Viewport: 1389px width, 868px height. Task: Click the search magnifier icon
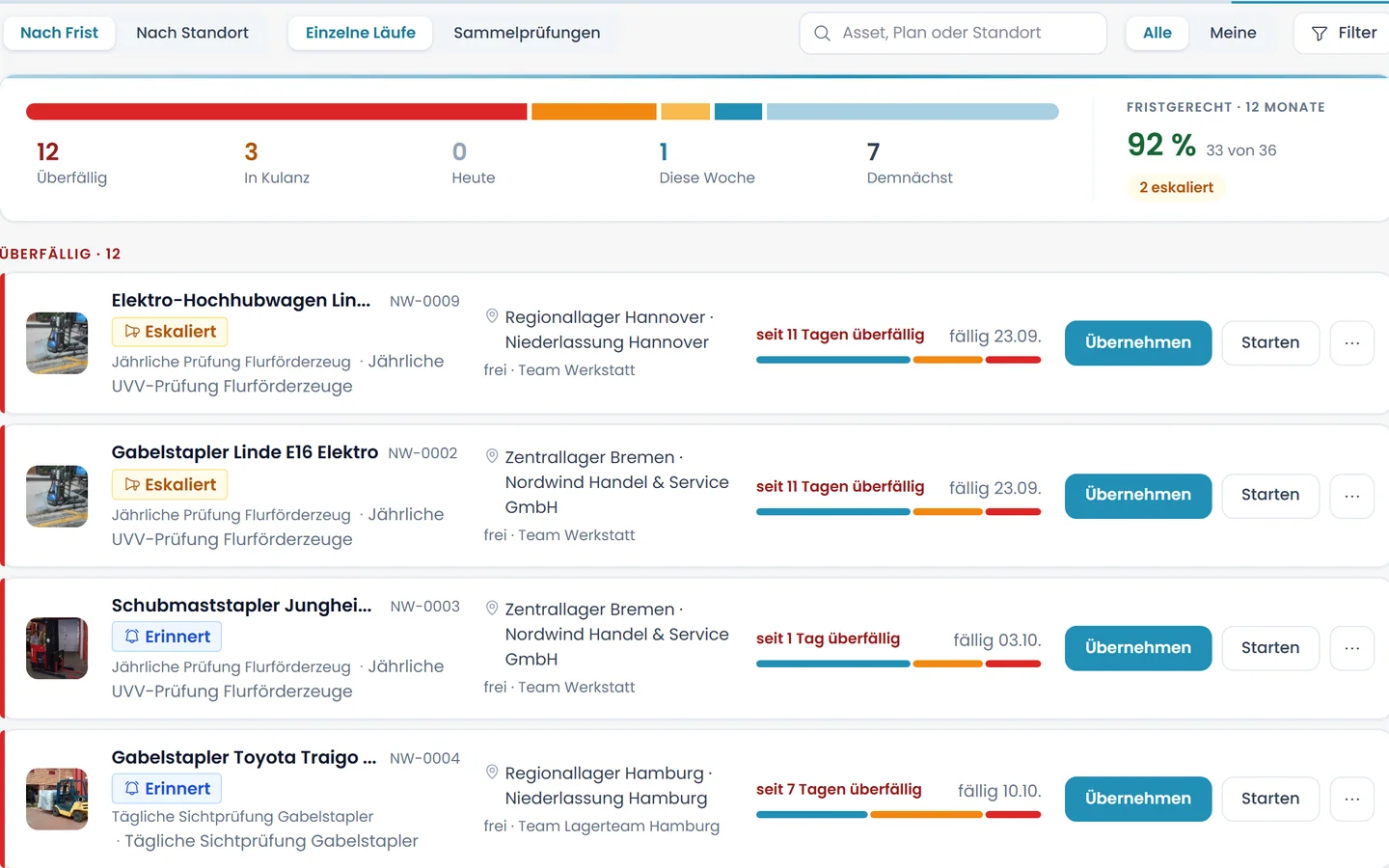click(x=822, y=33)
